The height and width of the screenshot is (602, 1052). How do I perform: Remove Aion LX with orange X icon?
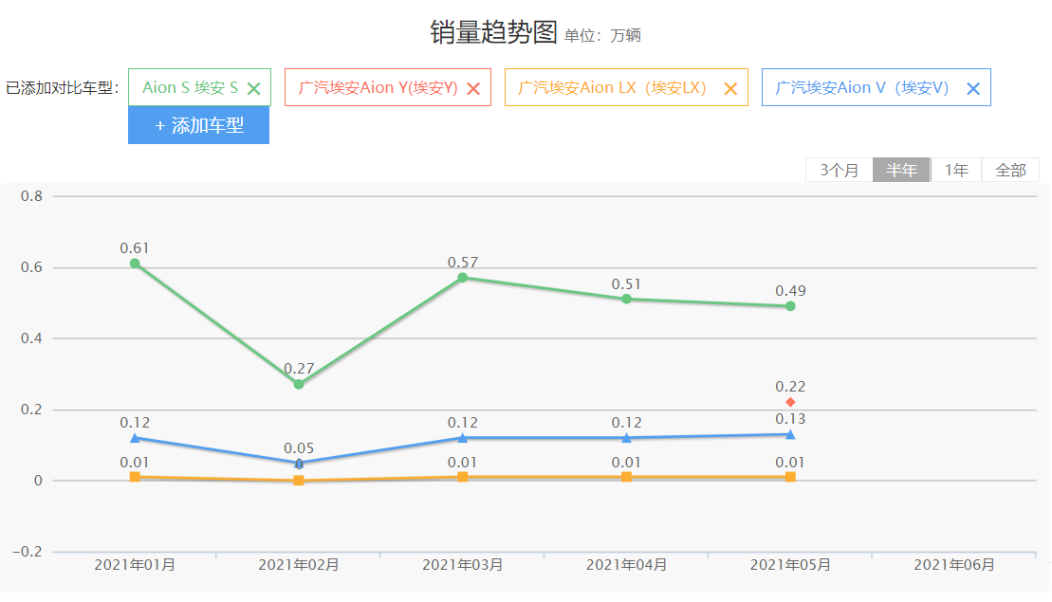730,88
